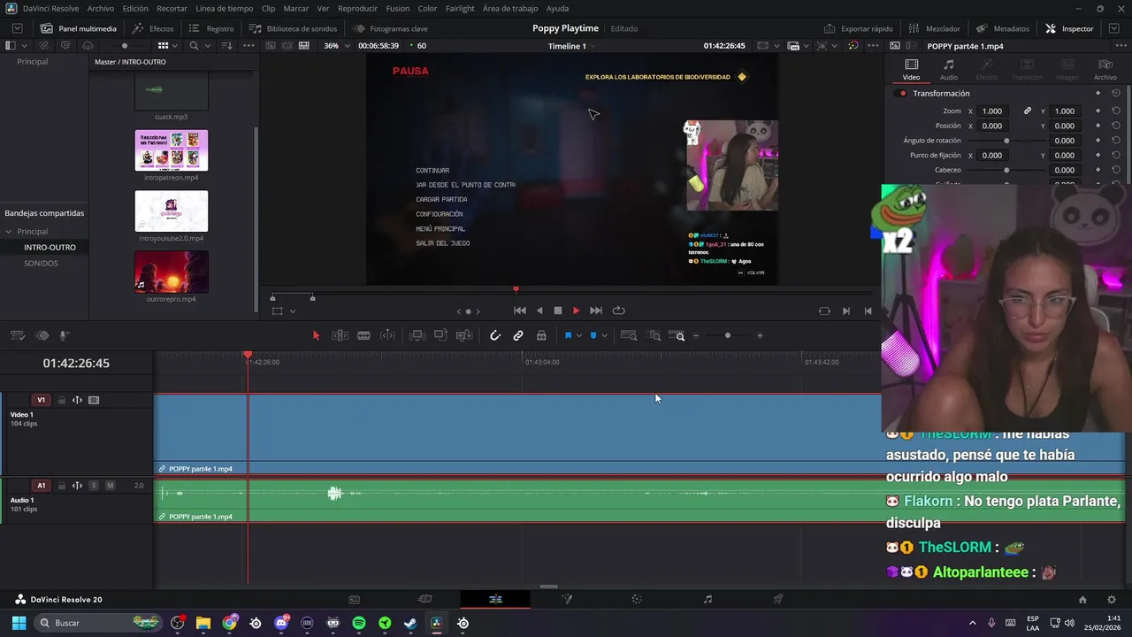Switch to Inspector Audio tab
This screenshot has width=1132, height=637.
[x=949, y=69]
